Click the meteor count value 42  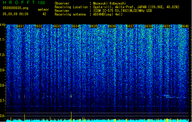[44, 14]
